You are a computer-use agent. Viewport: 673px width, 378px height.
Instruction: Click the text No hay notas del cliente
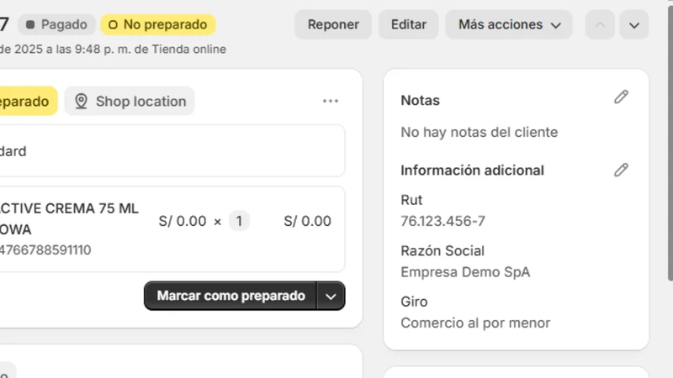479,132
